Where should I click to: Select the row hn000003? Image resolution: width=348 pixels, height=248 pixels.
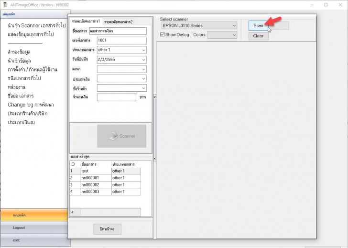[105, 192]
